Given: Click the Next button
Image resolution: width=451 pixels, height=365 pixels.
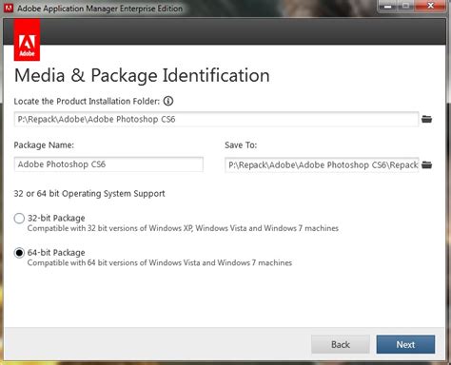Looking at the screenshot, I should pos(405,344).
